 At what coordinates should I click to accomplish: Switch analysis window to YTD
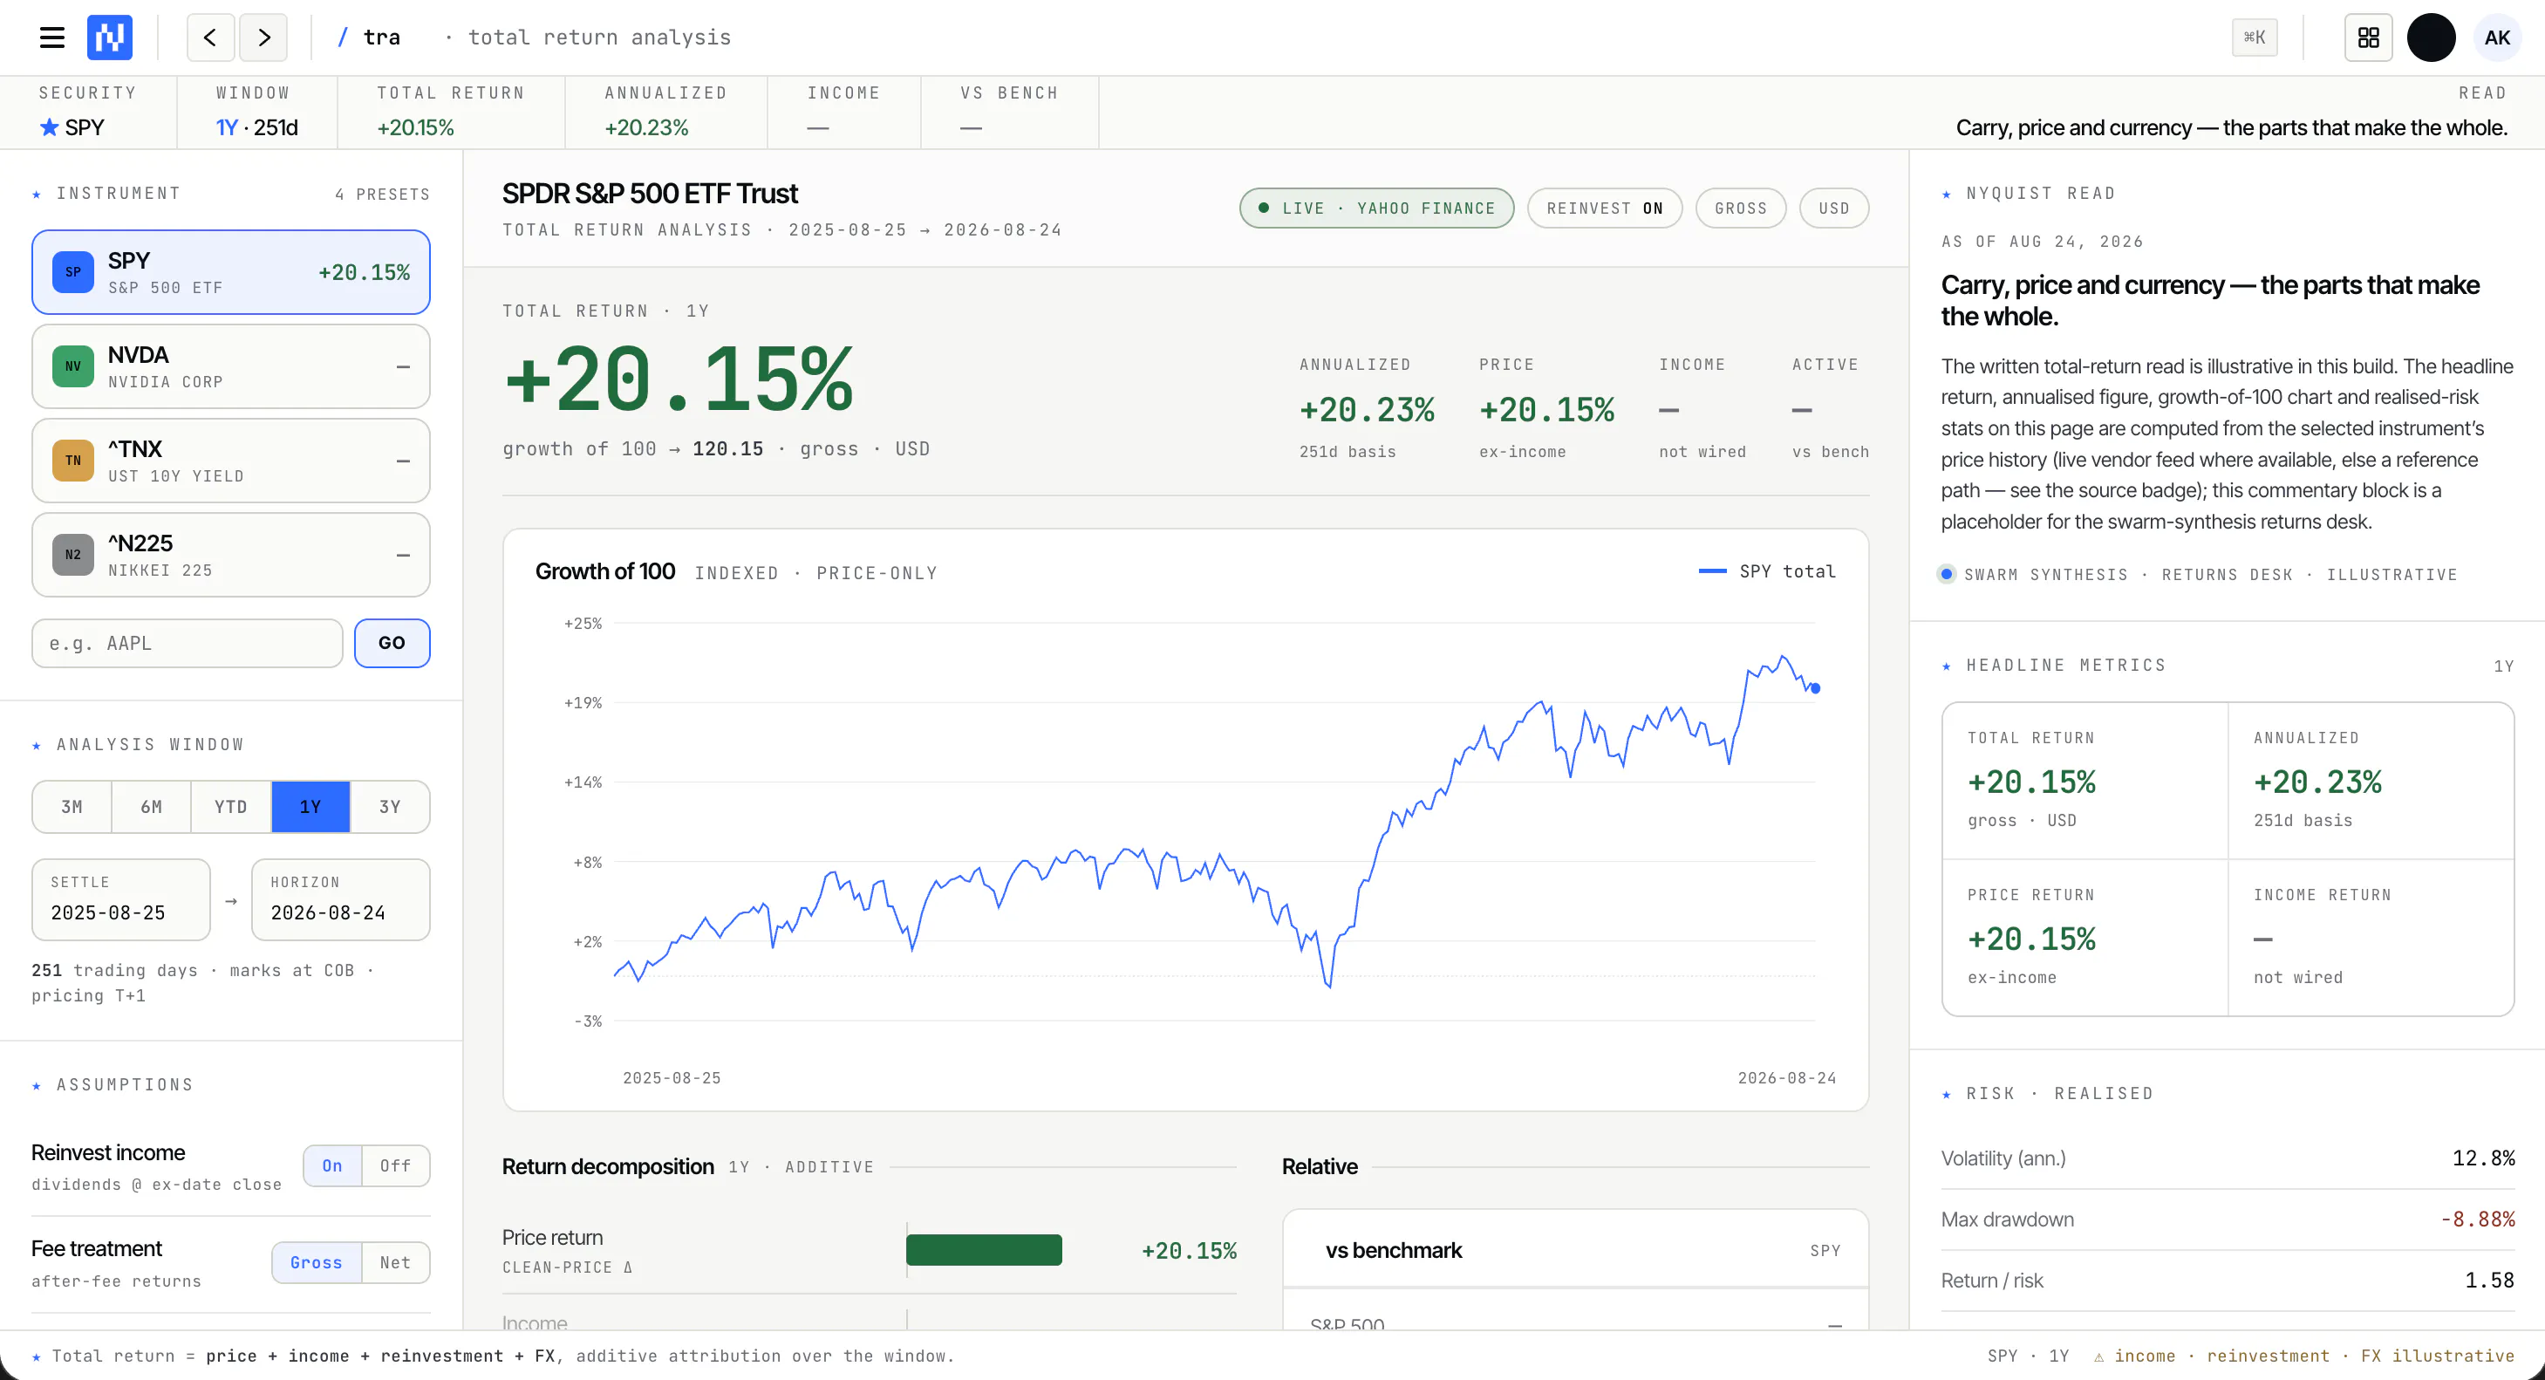231,807
